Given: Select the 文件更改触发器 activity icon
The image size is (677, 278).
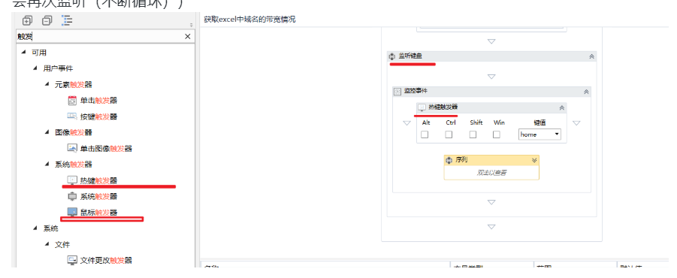Looking at the screenshot, I should (x=72, y=260).
